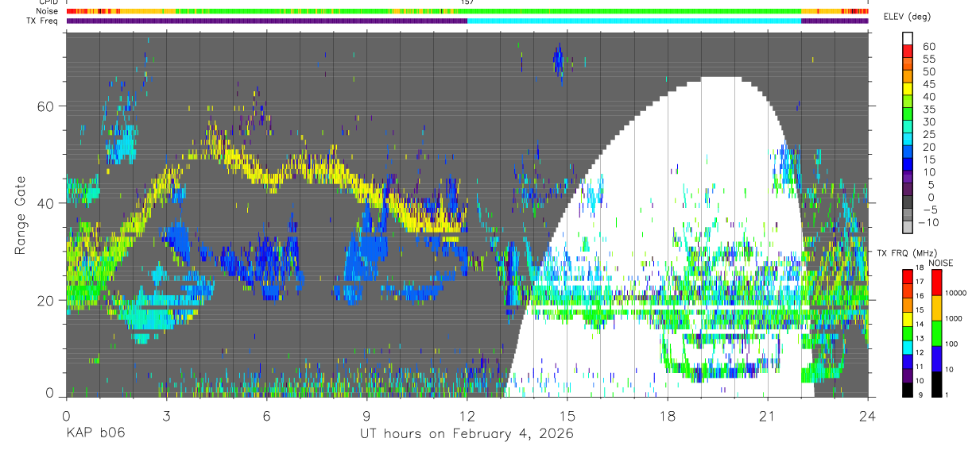Click the '35' value on ELEV legend
The image size is (976, 450).
pyautogui.click(x=929, y=109)
